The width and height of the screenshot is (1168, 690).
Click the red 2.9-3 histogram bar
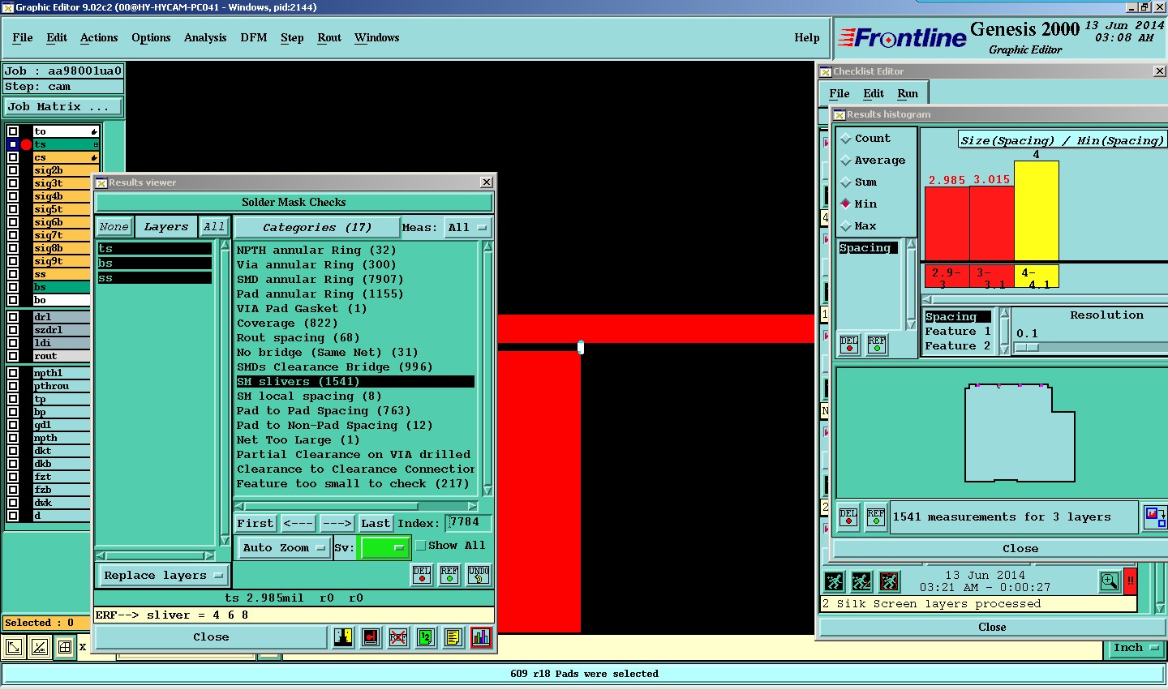(947, 224)
